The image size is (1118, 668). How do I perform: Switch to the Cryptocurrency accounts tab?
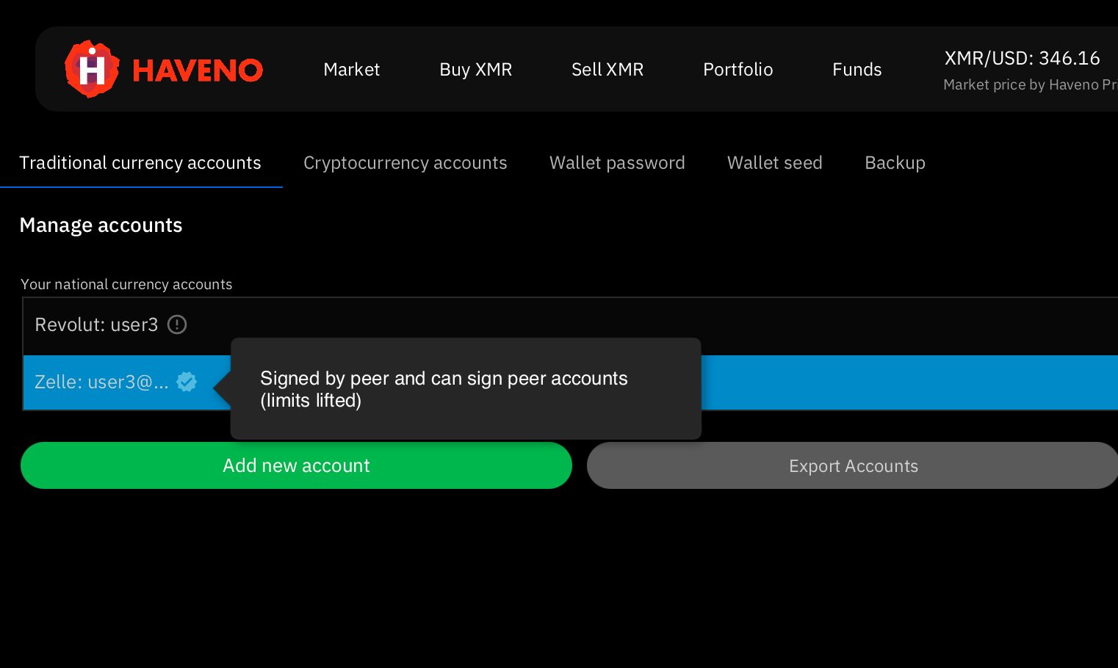coord(405,162)
